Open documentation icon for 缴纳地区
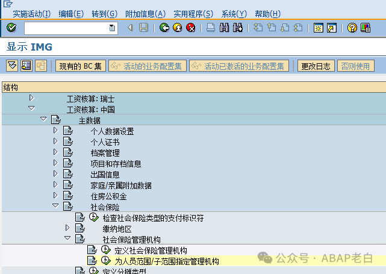386x274 pixels. tap(80, 228)
